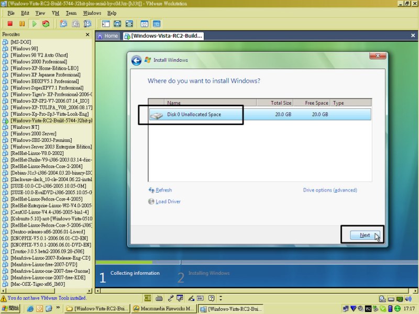
Task: Open the File menu
Action: pyautogui.click(x=11, y=13)
